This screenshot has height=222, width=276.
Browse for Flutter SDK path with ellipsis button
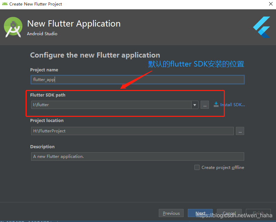click(x=205, y=105)
